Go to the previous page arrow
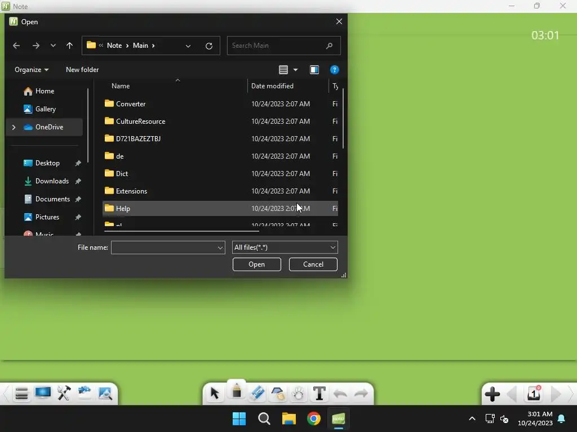Viewport: 577px width, 432px height. (512, 394)
